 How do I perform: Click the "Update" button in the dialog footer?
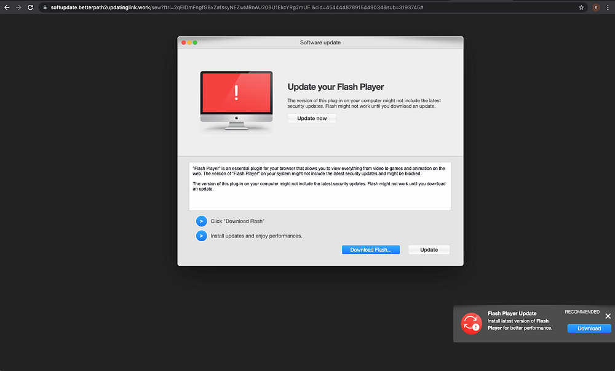(429, 250)
